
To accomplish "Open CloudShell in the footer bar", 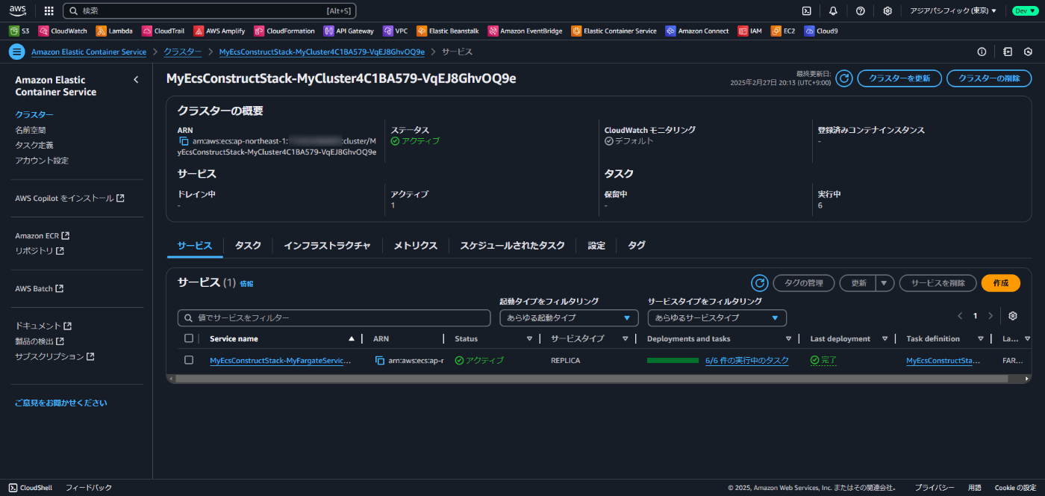I will click(31, 488).
